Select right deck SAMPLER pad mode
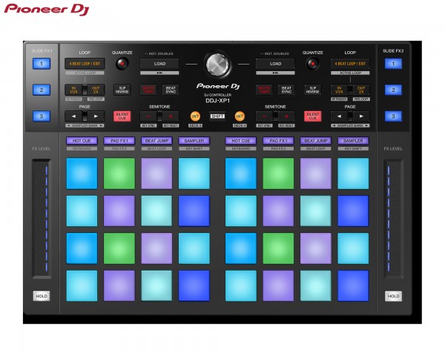 coord(353,141)
